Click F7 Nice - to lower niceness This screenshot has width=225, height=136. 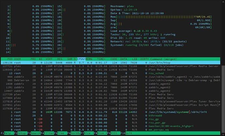tap(87, 133)
